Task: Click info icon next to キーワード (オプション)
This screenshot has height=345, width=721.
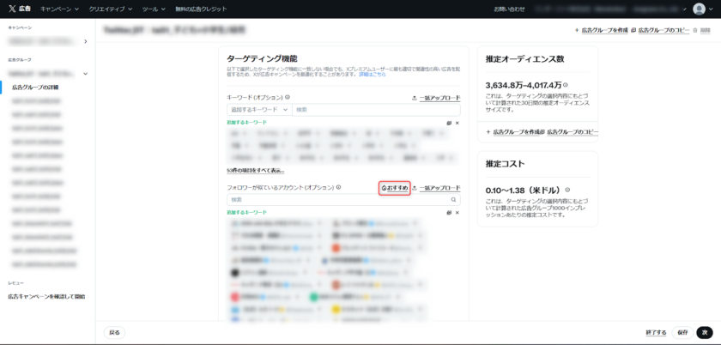Action: (x=288, y=98)
